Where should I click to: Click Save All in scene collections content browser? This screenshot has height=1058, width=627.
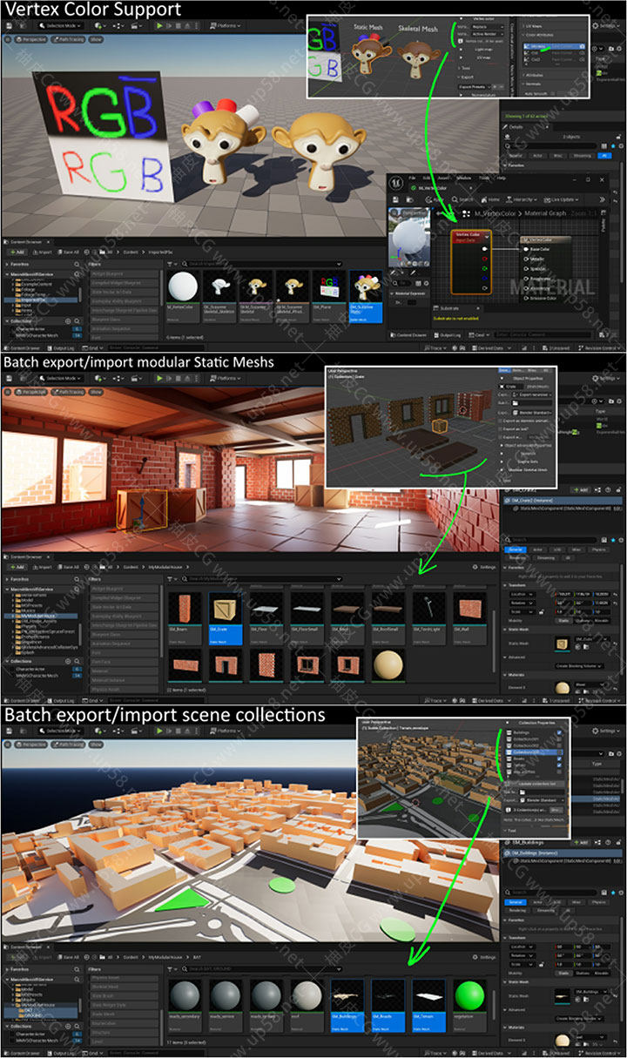(68, 956)
